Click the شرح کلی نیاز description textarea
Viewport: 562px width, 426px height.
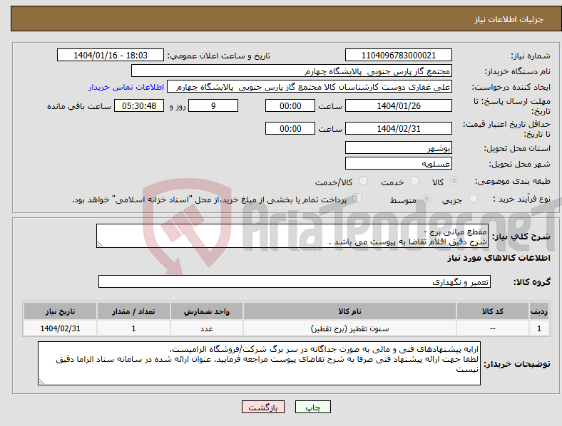click(x=292, y=236)
